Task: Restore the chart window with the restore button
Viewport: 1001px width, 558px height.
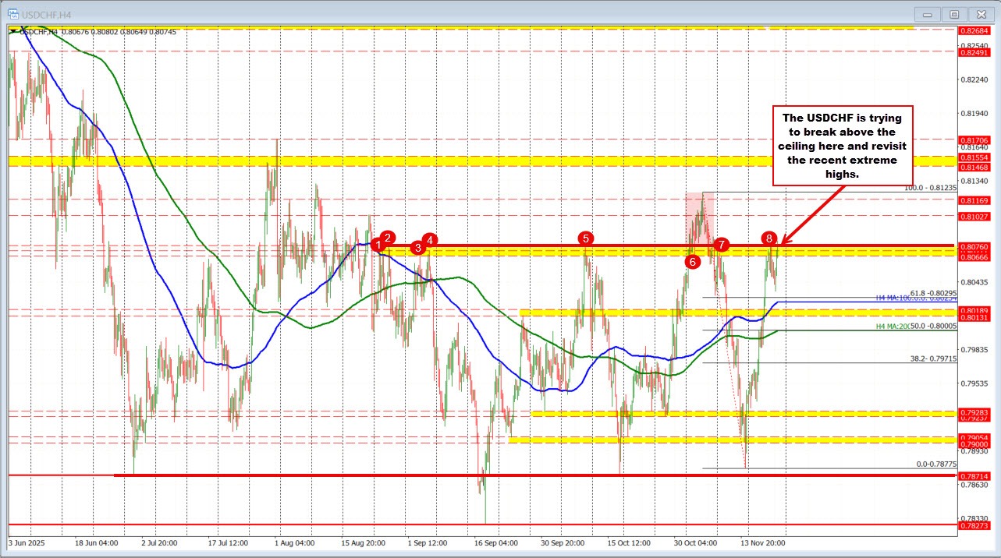Action: (x=953, y=13)
